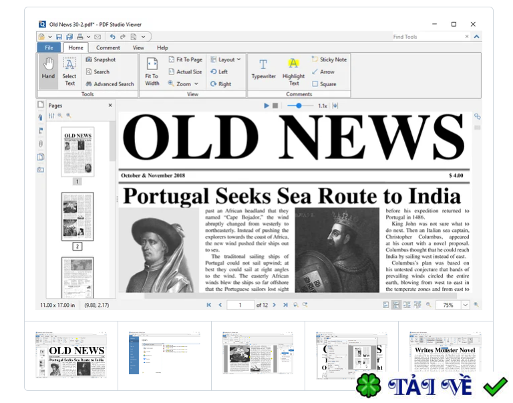Switch to continuous page layout
Viewport: 513px width, 403px height.
(x=396, y=305)
